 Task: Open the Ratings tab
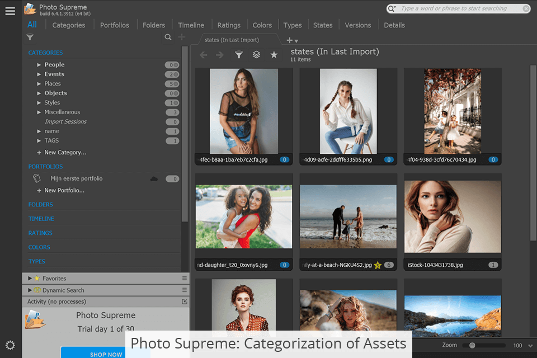[229, 25]
